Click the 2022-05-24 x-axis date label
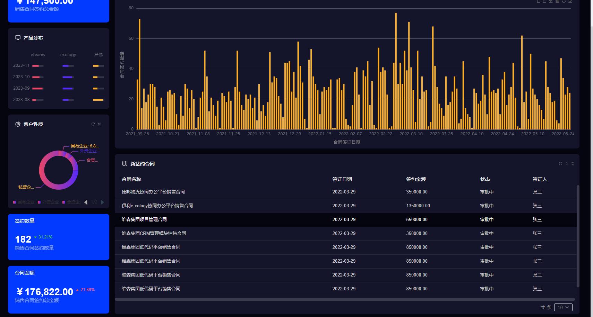Screen dimensions: 593x317 [x=563, y=134]
